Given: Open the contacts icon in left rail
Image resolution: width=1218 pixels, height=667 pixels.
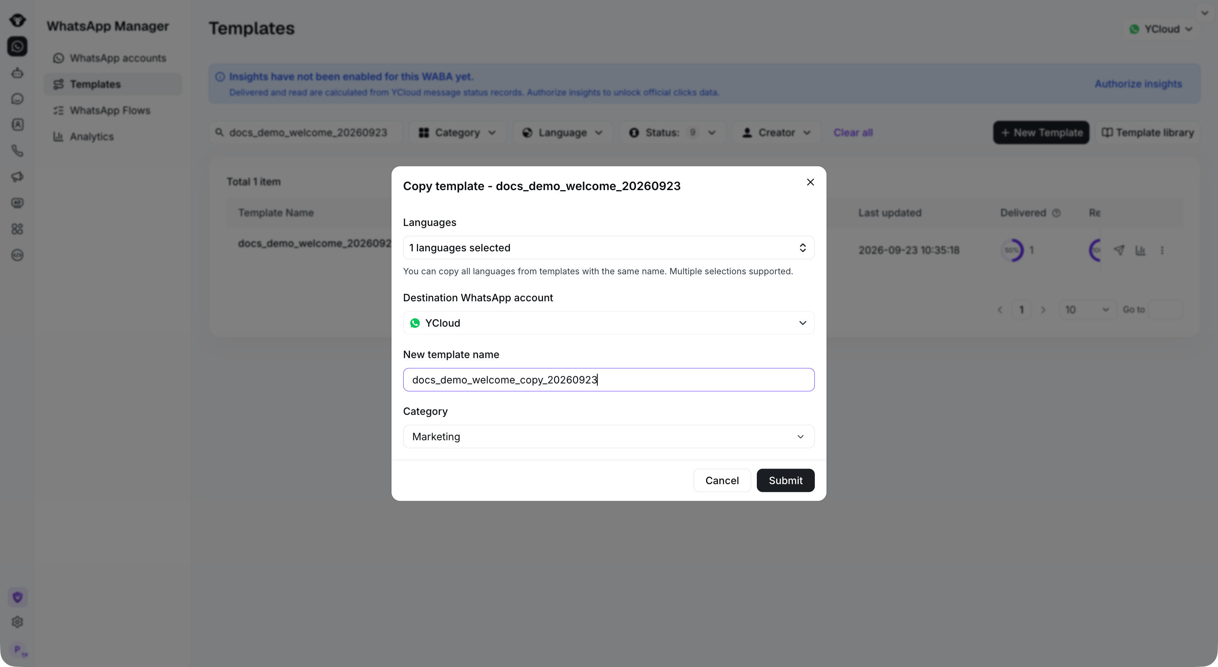Looking at the screenshot, I should click(x=17, y=125).
